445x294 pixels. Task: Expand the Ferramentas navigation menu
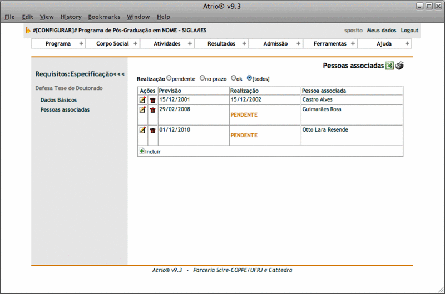click(330, 43)
